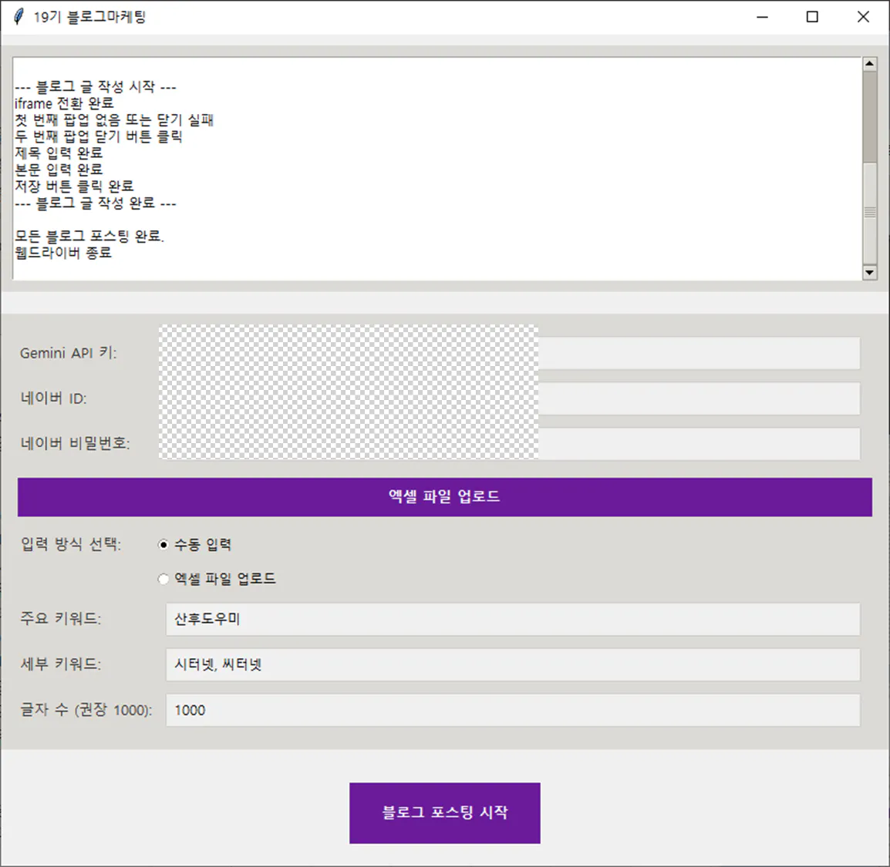
Task: Click inside the posting log text area
Action: click(x=432, y=231)
